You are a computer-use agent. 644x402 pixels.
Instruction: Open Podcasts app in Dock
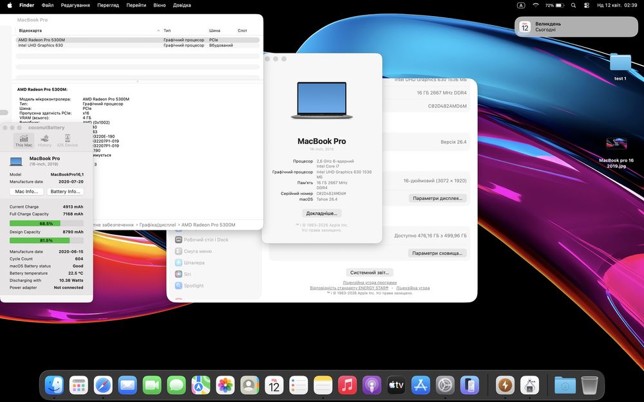[372, 385]
